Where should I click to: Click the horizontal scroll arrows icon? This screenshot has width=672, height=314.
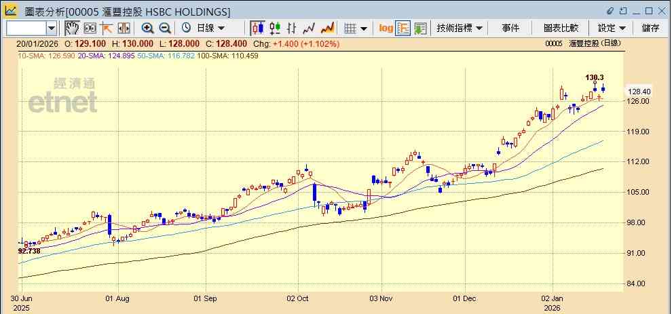pos(124,28)
